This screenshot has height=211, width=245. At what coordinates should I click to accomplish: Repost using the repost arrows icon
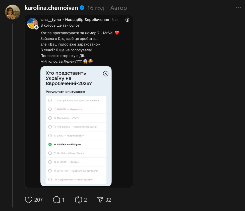tap(79, 200)
